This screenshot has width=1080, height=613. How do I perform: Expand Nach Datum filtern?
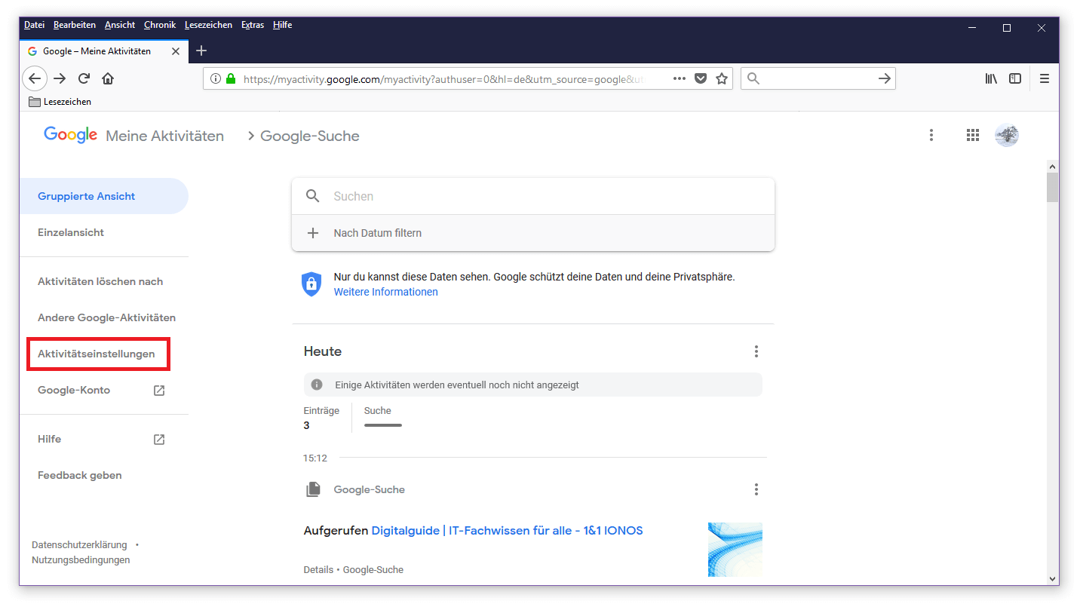pyautogui.click(x=377, y=233)
